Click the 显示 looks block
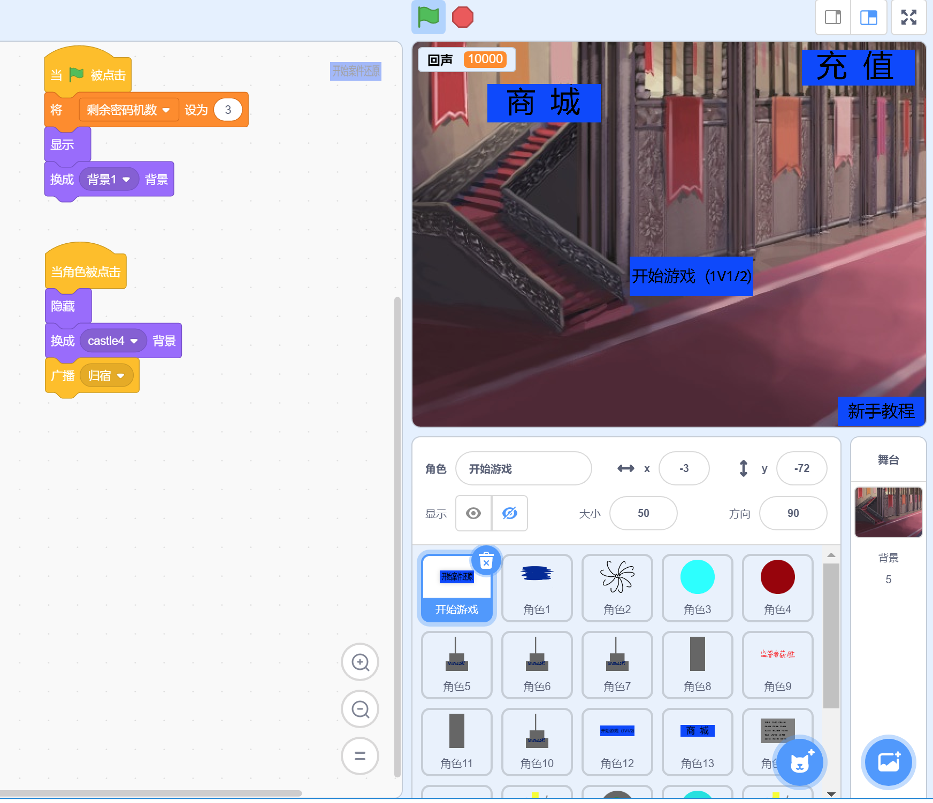Viewport: 933px width, 803px height. pyautogui.click(x=67, y=144)
